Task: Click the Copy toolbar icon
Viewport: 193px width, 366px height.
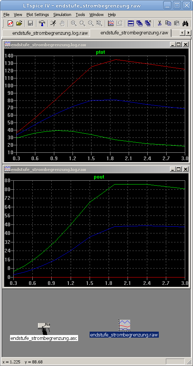Action: pyautogui.click(x=168, y=23)
